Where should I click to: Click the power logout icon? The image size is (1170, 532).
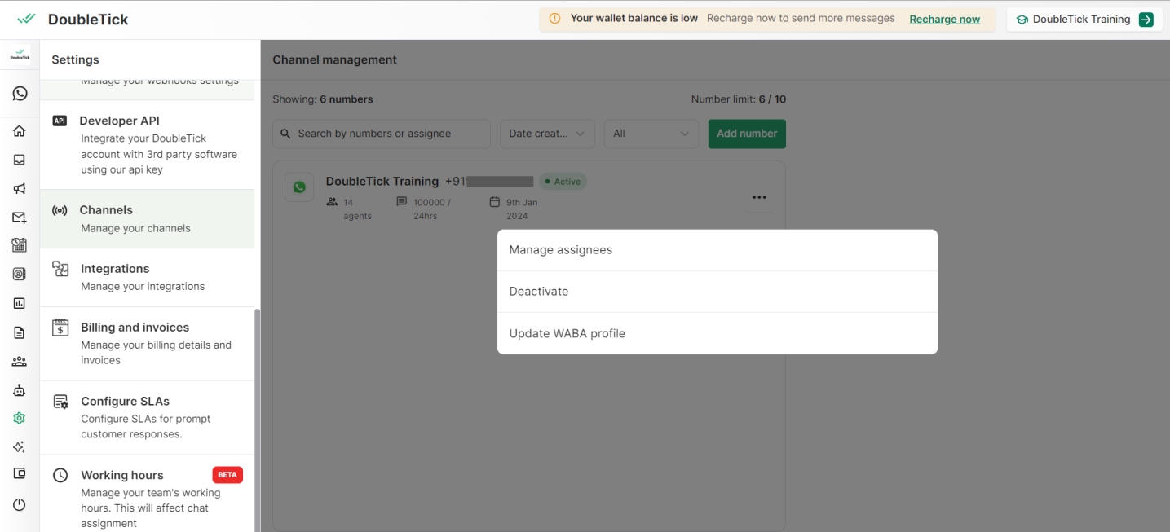[x=20, y=504]
